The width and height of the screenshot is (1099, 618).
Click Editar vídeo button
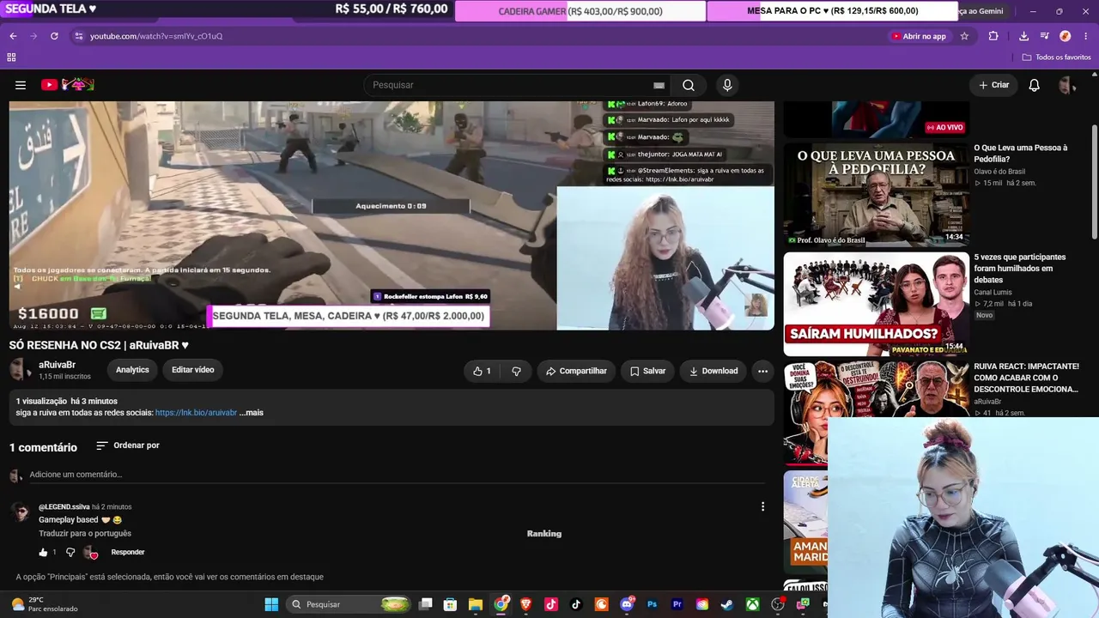pos(192,370)
